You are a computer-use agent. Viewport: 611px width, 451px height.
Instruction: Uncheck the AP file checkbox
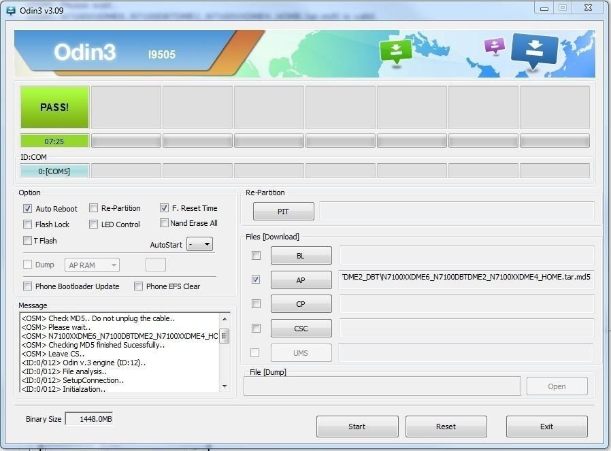tap(256, 280)
